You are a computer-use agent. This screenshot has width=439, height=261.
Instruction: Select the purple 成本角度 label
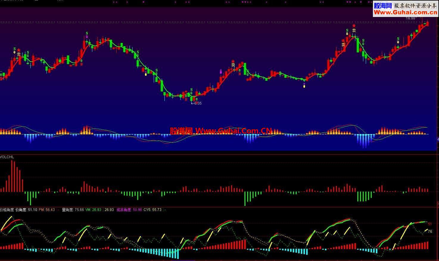coord(124,210)
